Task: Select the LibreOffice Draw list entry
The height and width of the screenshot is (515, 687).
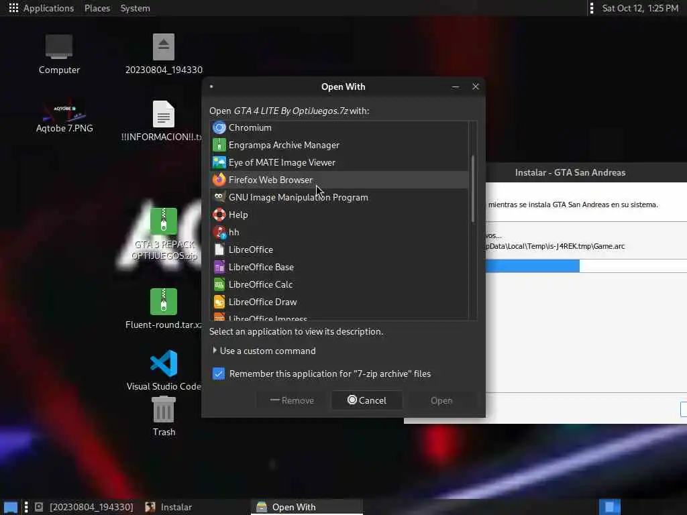Action: 339,302
